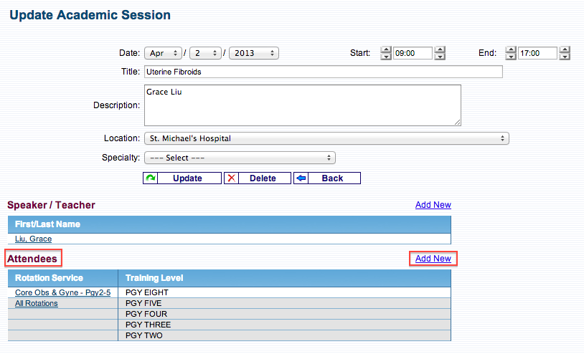Open the month dropdown showing Apr
The width and height of the screenshot is (584, 354).
click(x=163, y=53)
